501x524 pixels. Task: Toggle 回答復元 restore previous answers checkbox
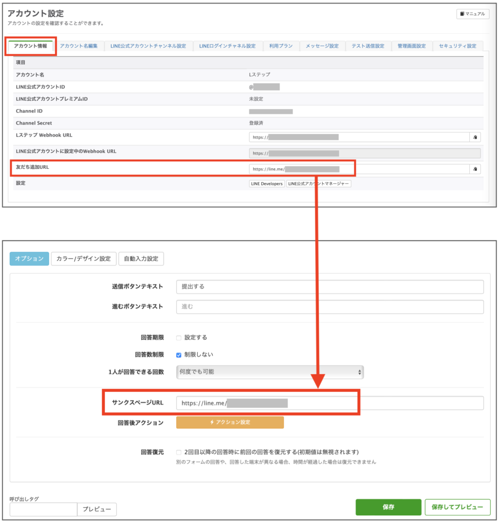pyautogui.click(x=179, y=452)
